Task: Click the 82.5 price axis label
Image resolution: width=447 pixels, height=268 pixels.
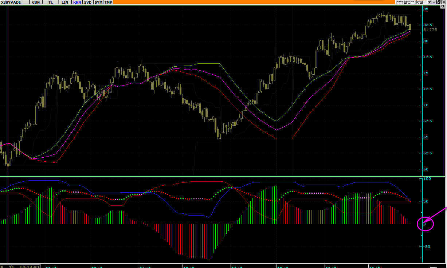Action: [427, 25]
